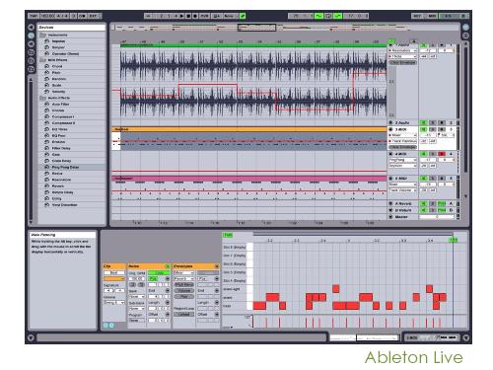
Task: Start playback with the transport Play button
Action: pos(181,16)
